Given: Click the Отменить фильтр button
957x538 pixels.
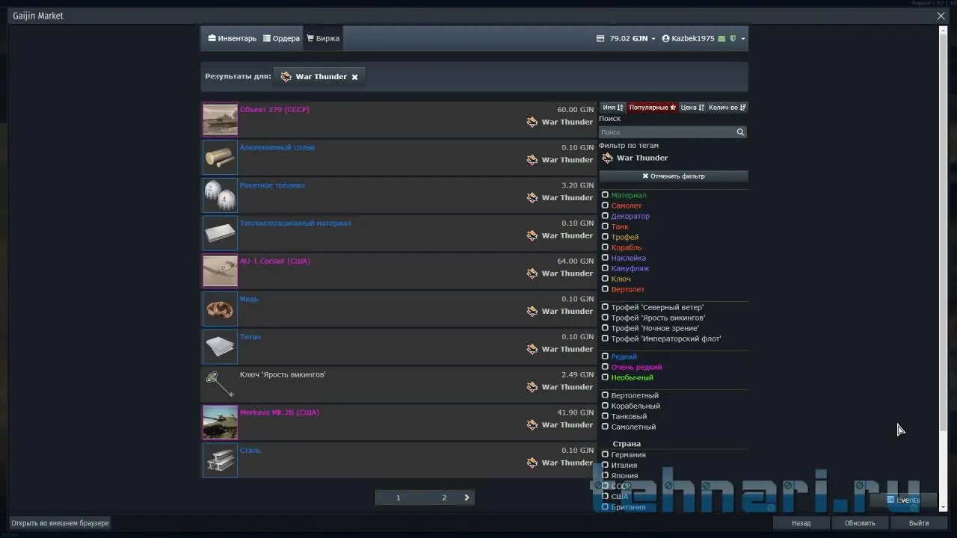Looking at the screenshot, I should 674,176.
